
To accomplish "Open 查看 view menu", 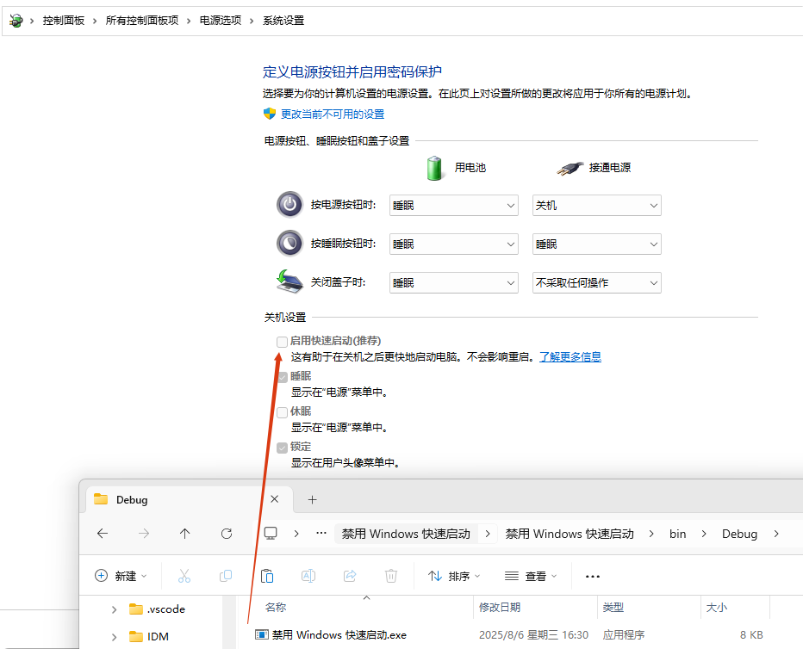I will tap(531, 576).
